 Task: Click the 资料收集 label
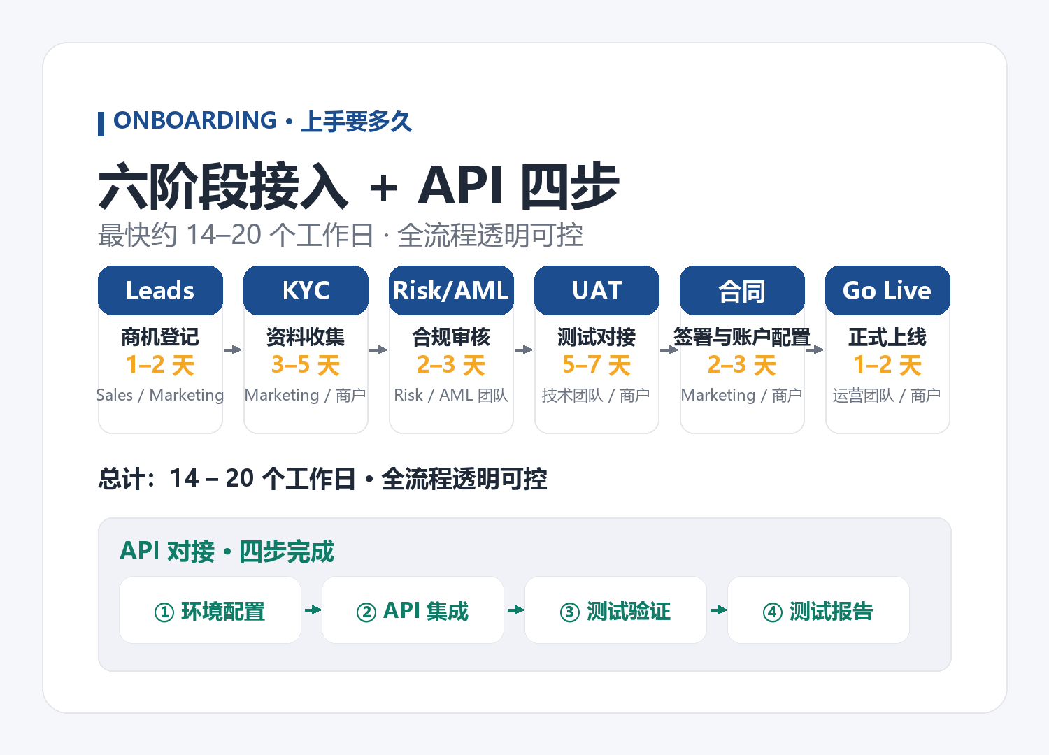pyautogui.click(x=306, y=337)
